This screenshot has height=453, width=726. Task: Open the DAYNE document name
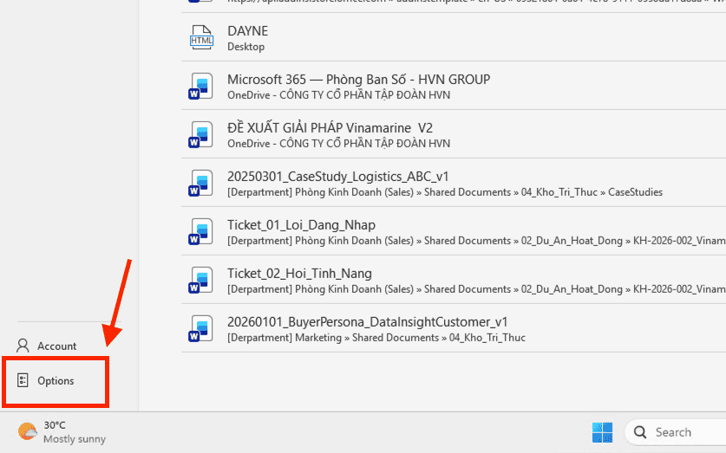pyautogui.click(x=248, y=31)
